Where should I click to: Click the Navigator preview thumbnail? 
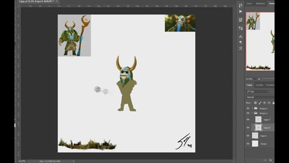(x=260, y=41)
